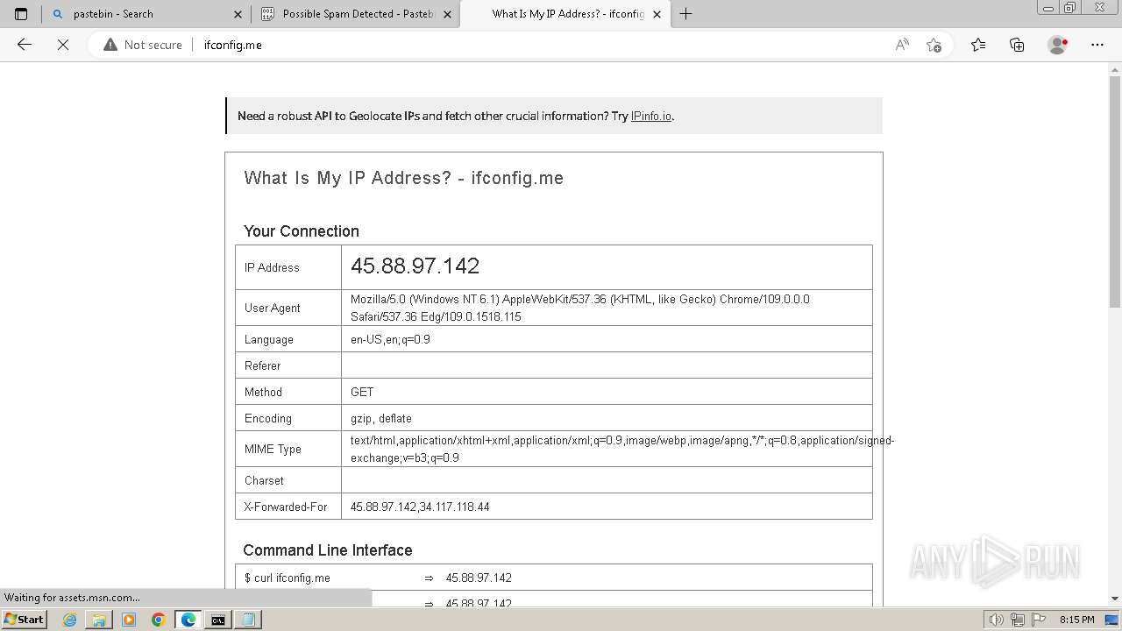Close the Possible Spam Detected tab

pos(448,14)
